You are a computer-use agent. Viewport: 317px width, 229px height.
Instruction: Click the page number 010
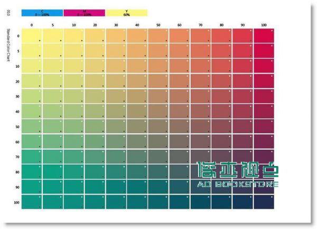click(8, 13)
